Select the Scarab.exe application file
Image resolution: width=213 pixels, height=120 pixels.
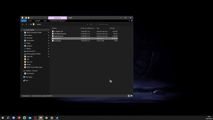(85, 39)
